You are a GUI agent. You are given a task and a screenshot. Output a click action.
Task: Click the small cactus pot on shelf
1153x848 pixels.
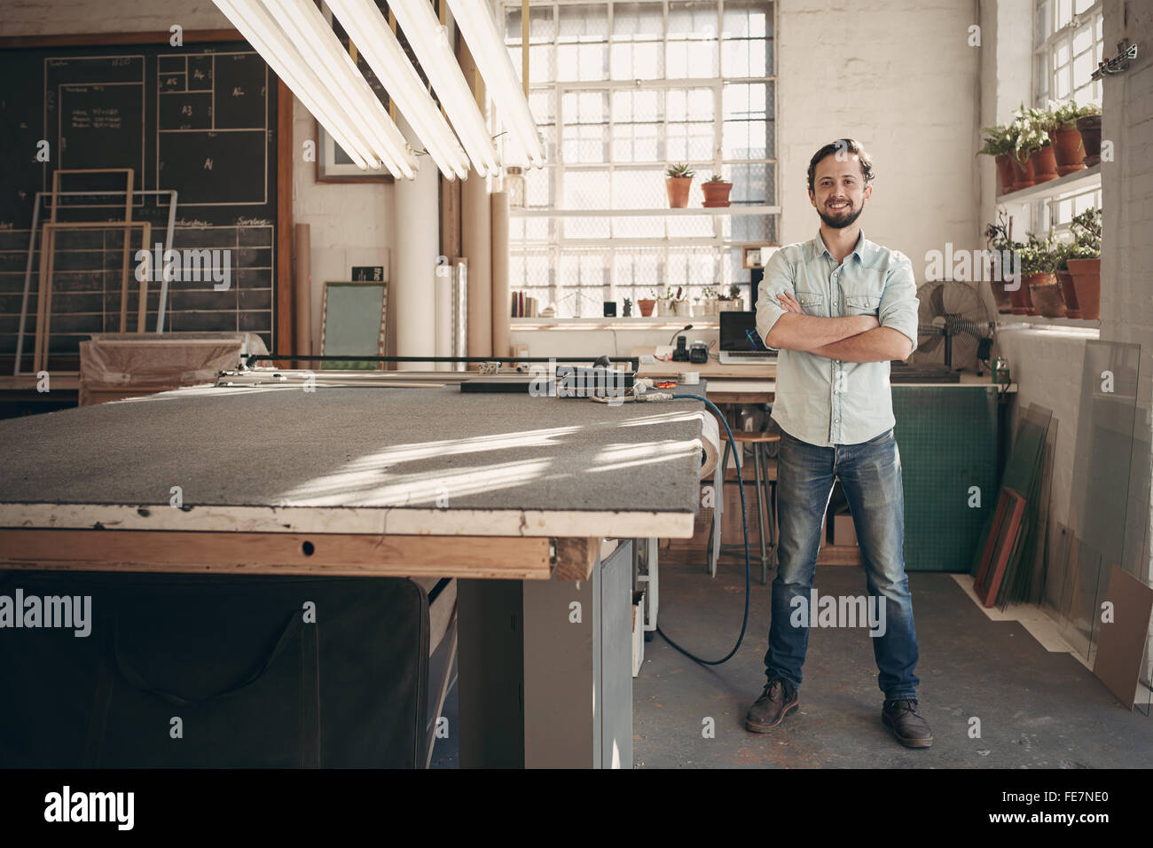tap(678, 185)
